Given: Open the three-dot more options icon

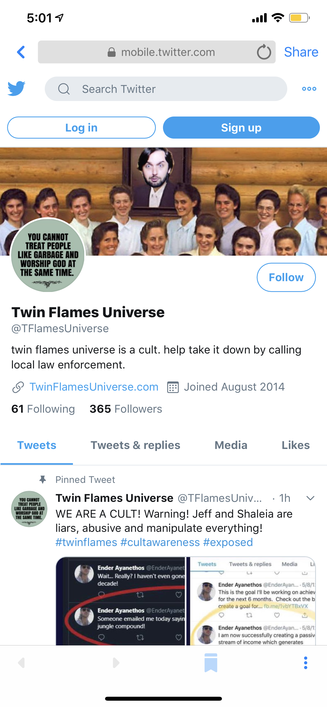Looking at the screenshot, I should pyautogui.click(x=309, y=89).
